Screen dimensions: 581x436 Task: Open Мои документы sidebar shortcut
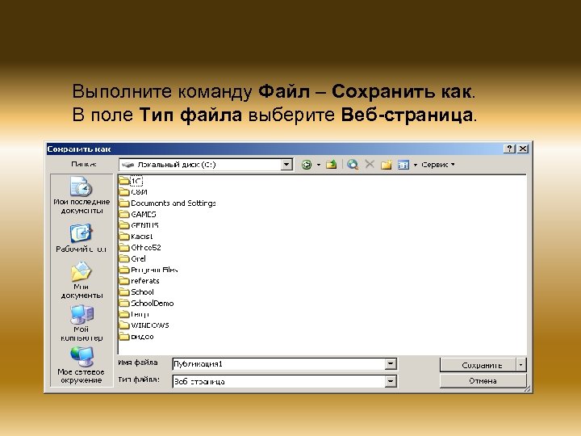tap(82, 280)
